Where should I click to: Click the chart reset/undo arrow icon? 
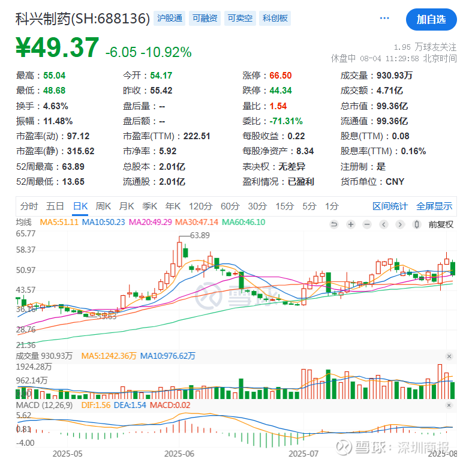(334, 224)
